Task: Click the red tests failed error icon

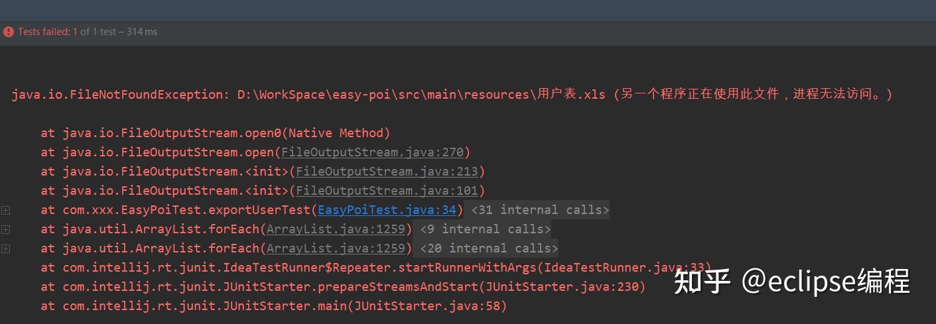Action: (8, 32)
